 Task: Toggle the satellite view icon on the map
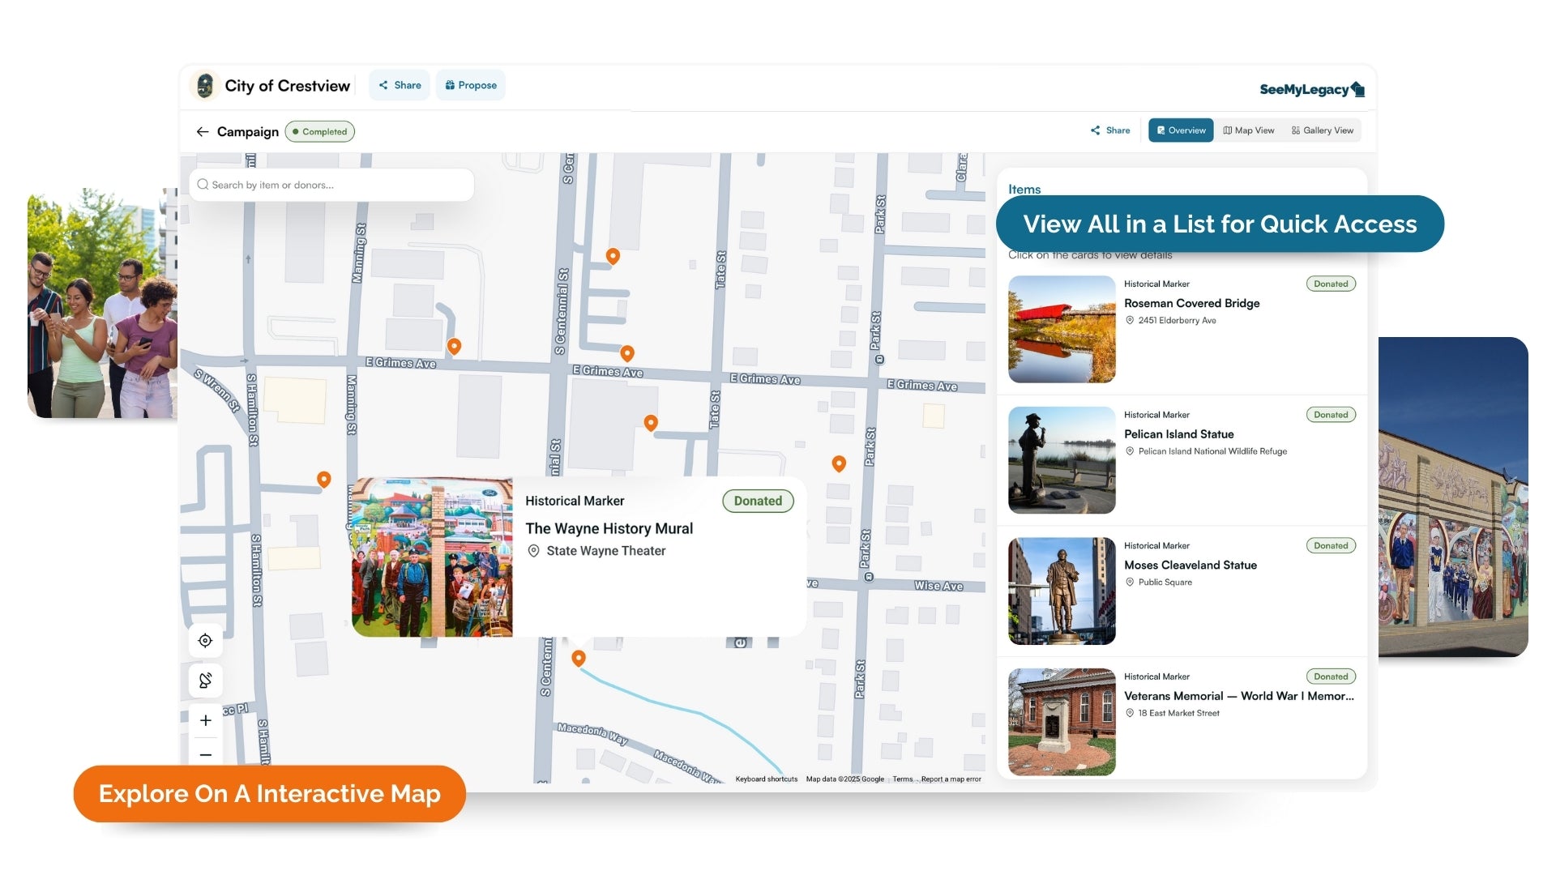[x=206, y=681]
